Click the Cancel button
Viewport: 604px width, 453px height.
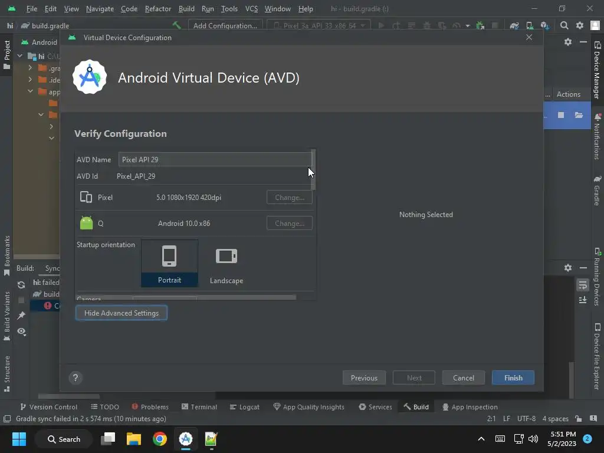(464, 378)
